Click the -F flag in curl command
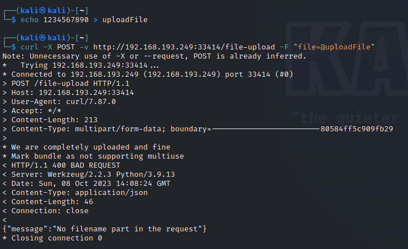 coord(284,47)
